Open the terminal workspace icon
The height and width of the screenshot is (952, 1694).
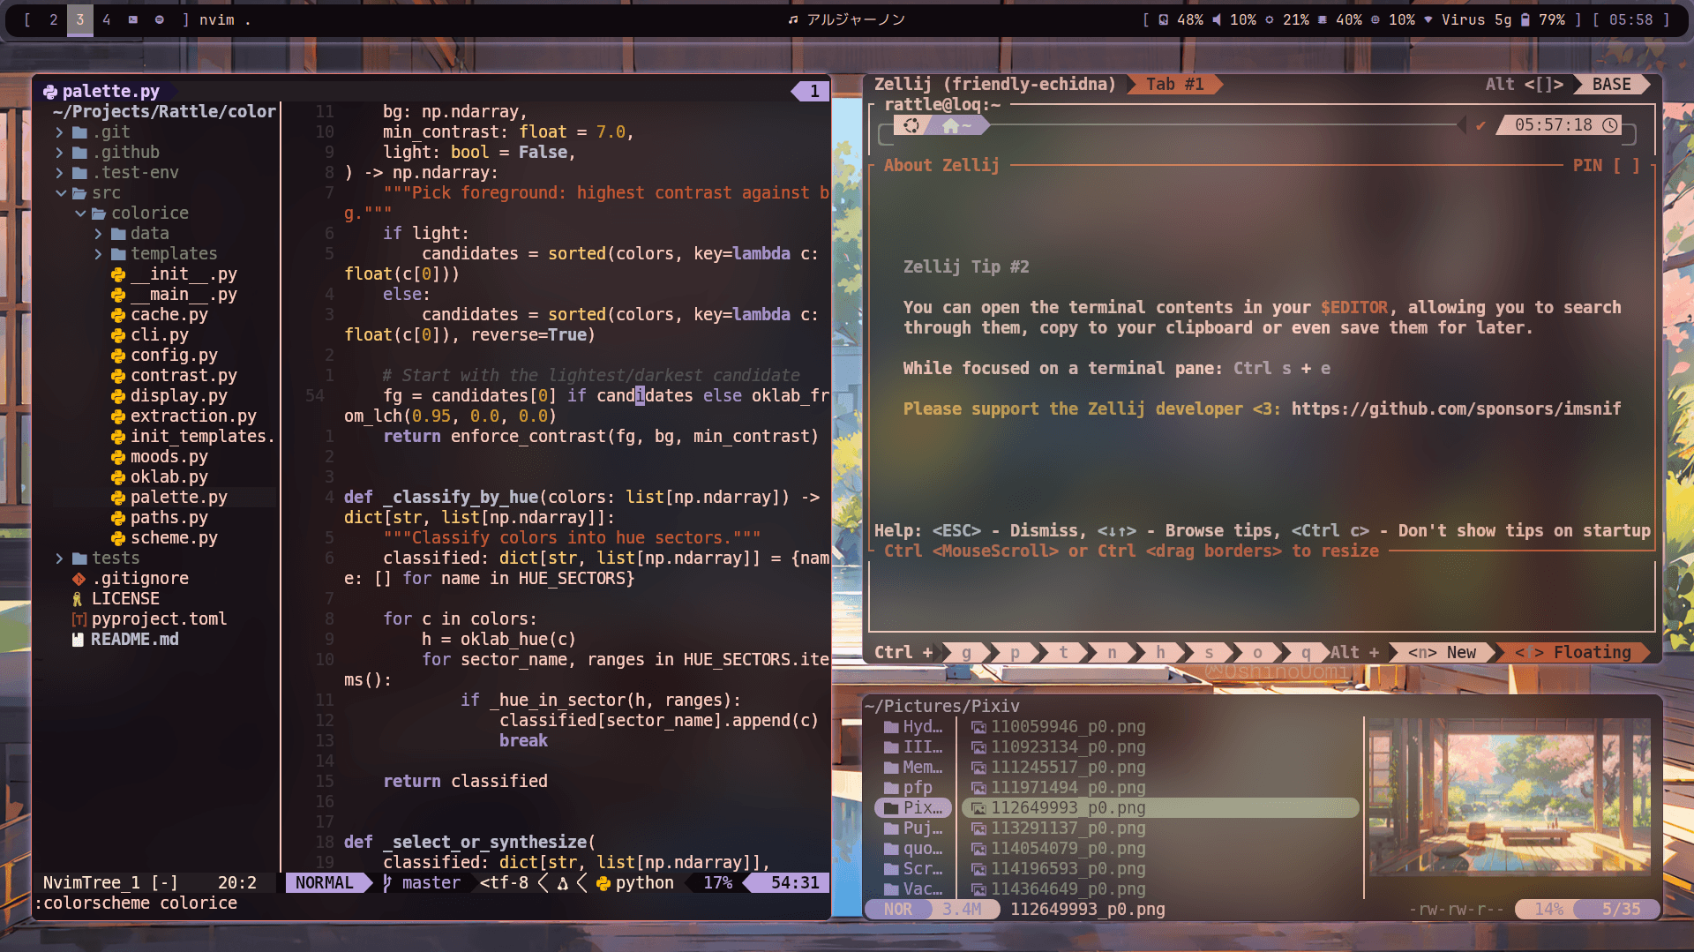point(133,19)
